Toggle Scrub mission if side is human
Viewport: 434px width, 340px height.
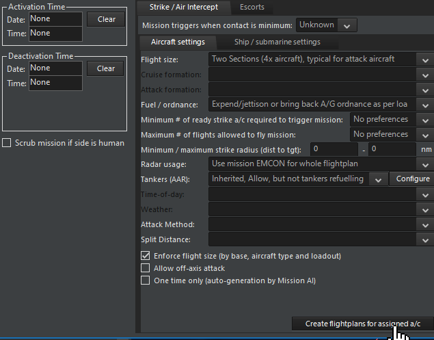point(7,143)
